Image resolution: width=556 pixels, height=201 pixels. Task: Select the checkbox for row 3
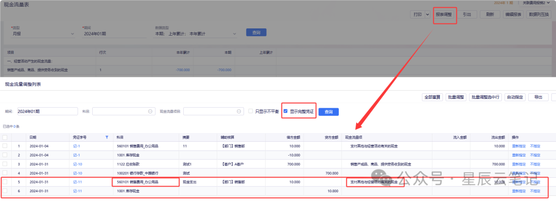tap(5, 164)
